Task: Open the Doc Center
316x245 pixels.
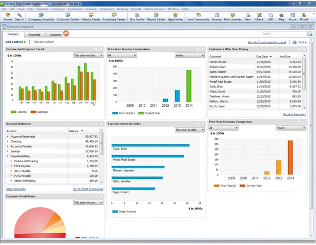Action: tap(137, 17)
